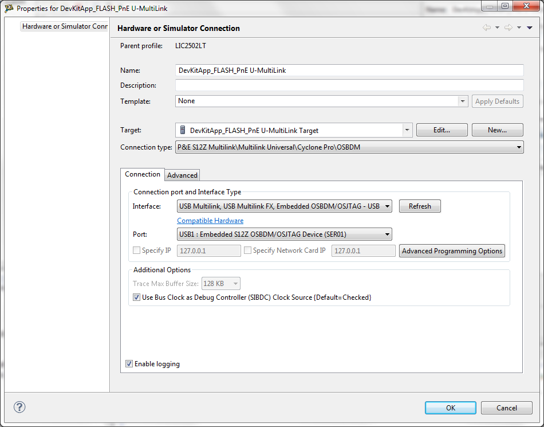The width and height of the screenshot is (544, 427).
Task: Open the Port dropdown
Action: 285,234
